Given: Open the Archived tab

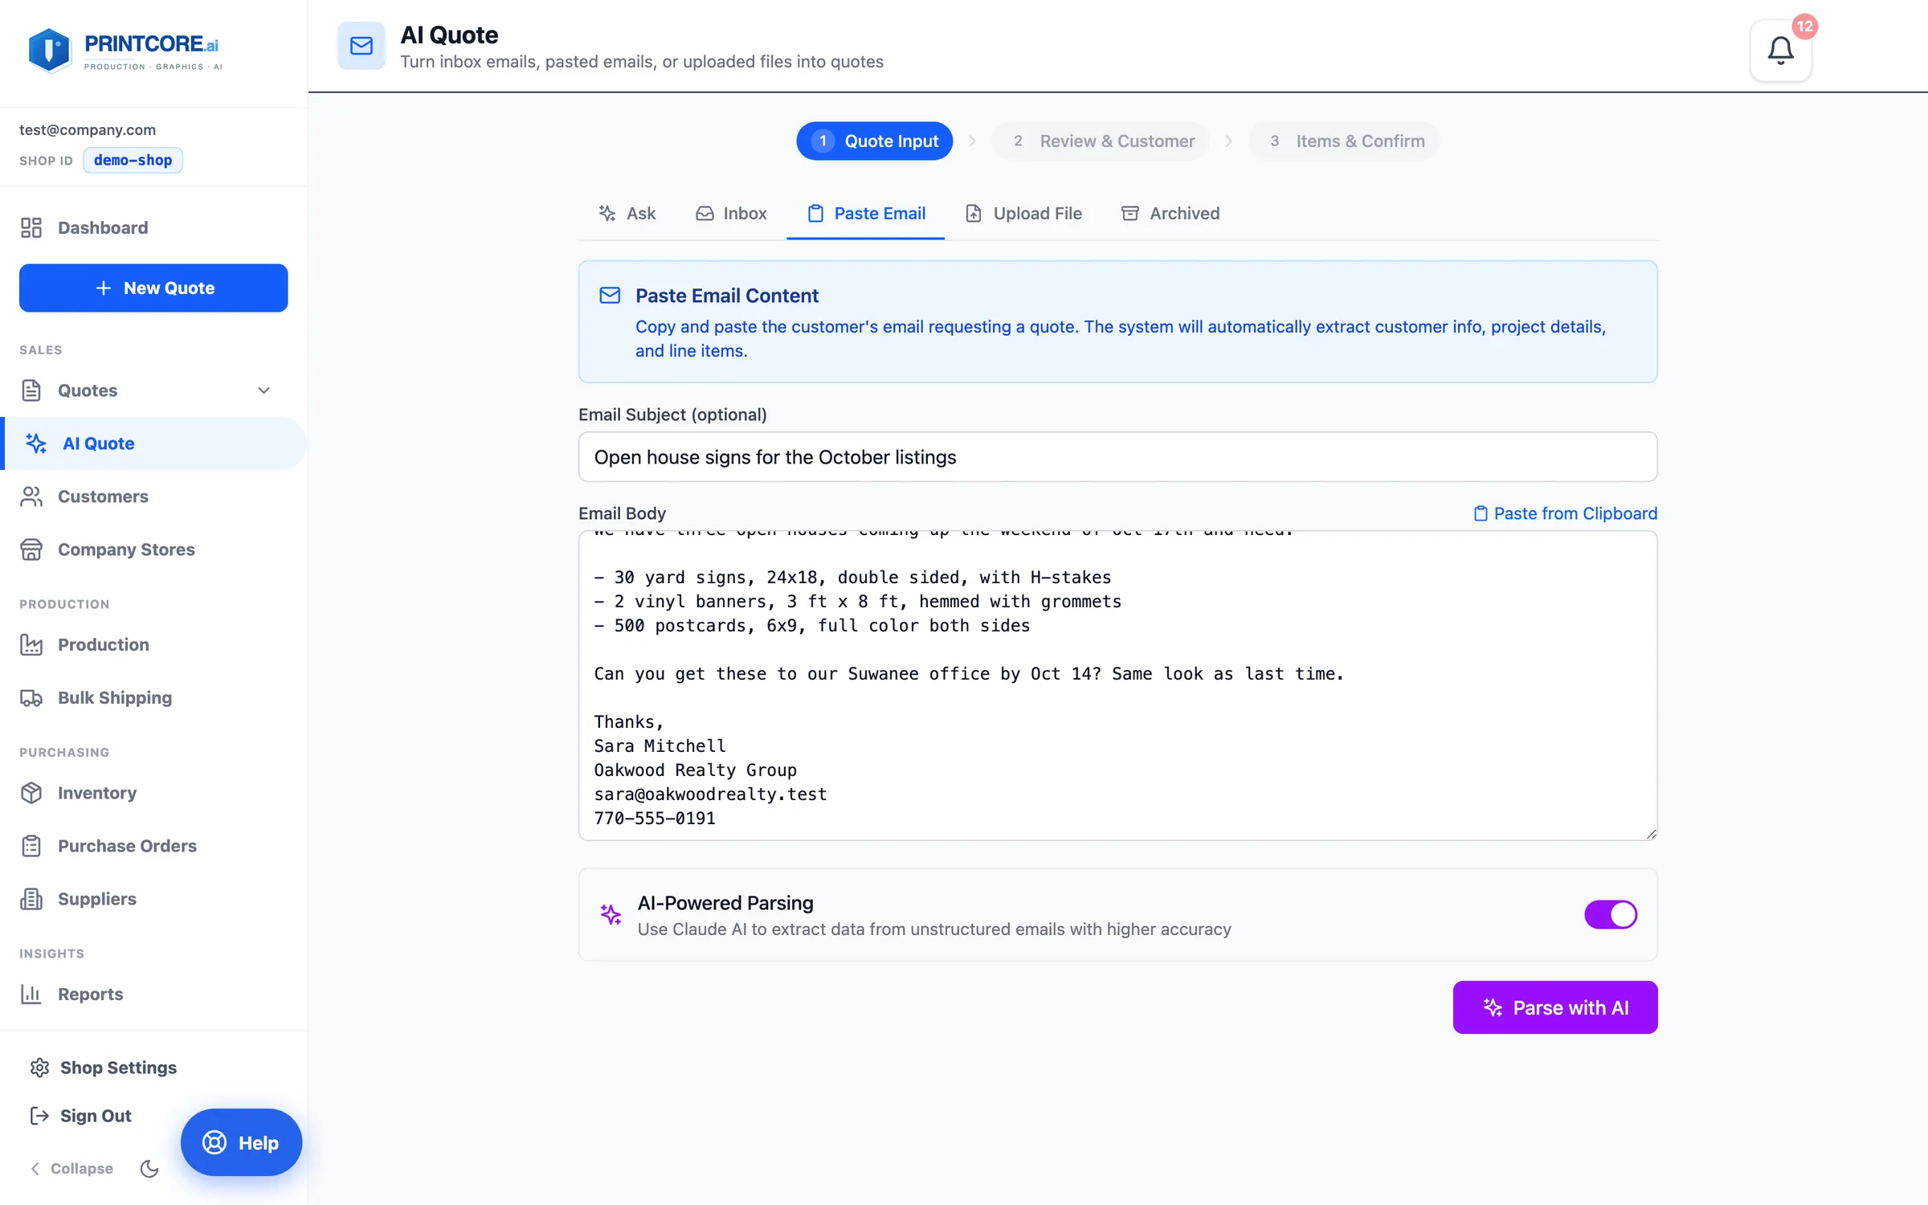Looking at the screenshot, I should [1170, 214].
